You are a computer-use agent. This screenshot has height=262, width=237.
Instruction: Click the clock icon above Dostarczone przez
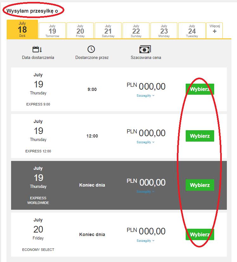(91, 49)
